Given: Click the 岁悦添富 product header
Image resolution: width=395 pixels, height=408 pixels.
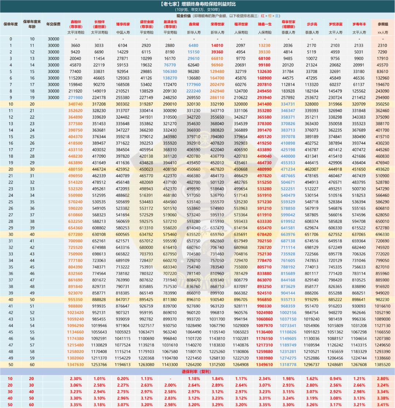Looking at the screenshot, I should click(335, 24).
